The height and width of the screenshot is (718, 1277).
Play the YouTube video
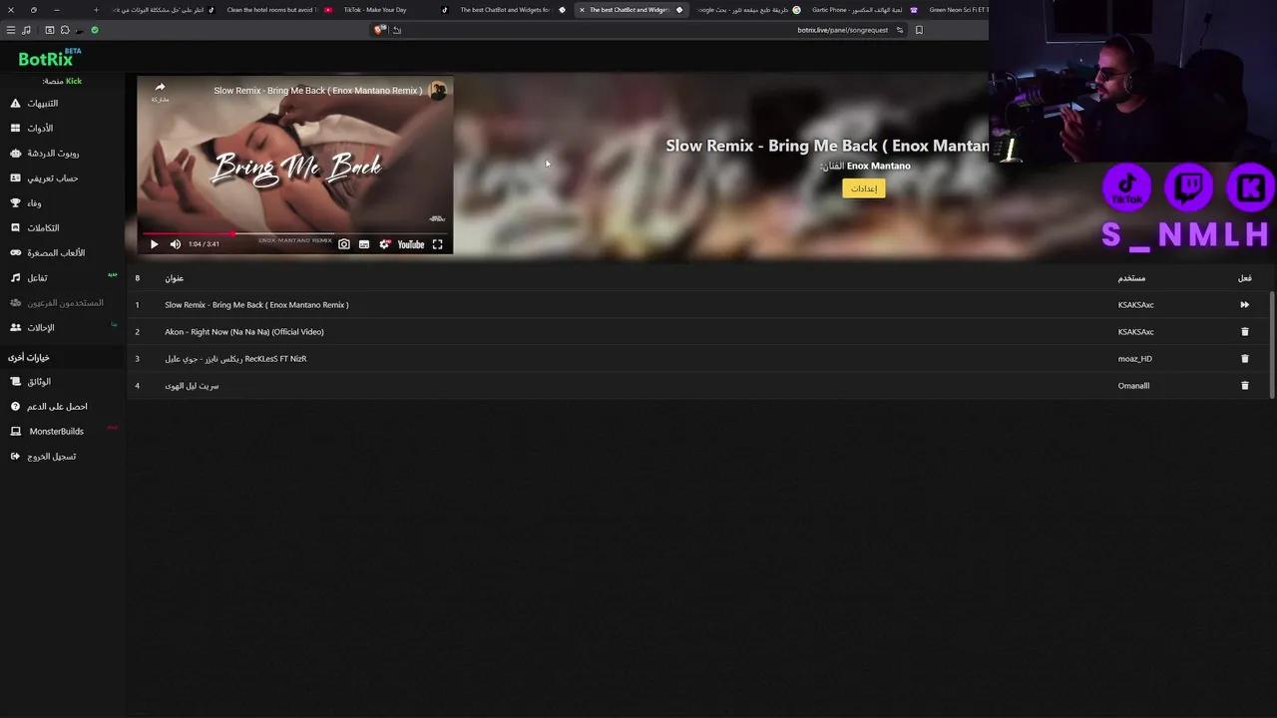(154, 244)
